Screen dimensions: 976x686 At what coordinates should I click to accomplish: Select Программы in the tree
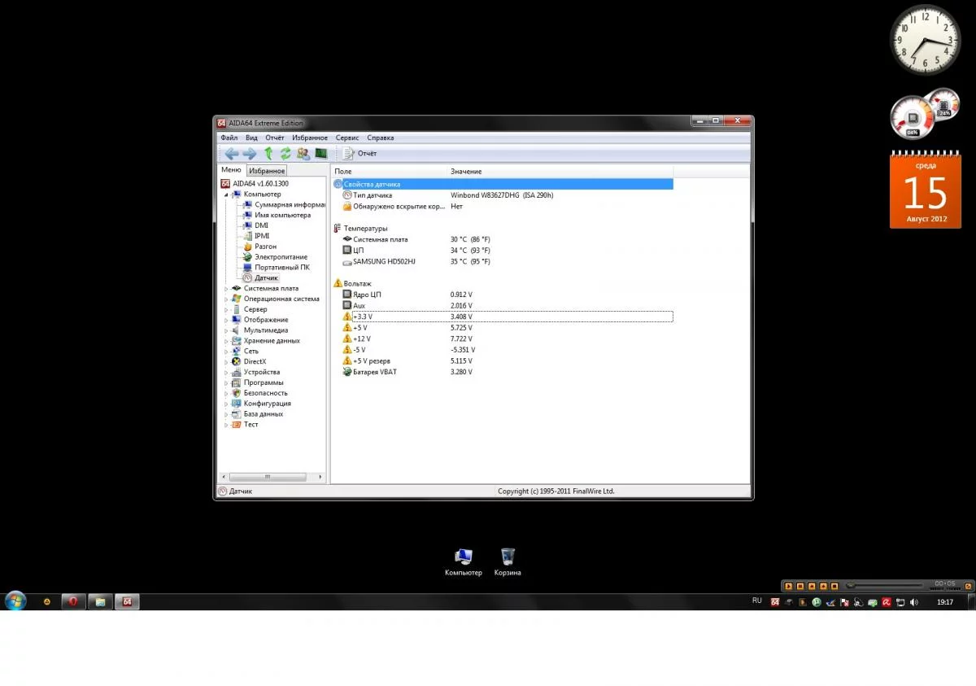pyautogui.click(x=258, y=382)
